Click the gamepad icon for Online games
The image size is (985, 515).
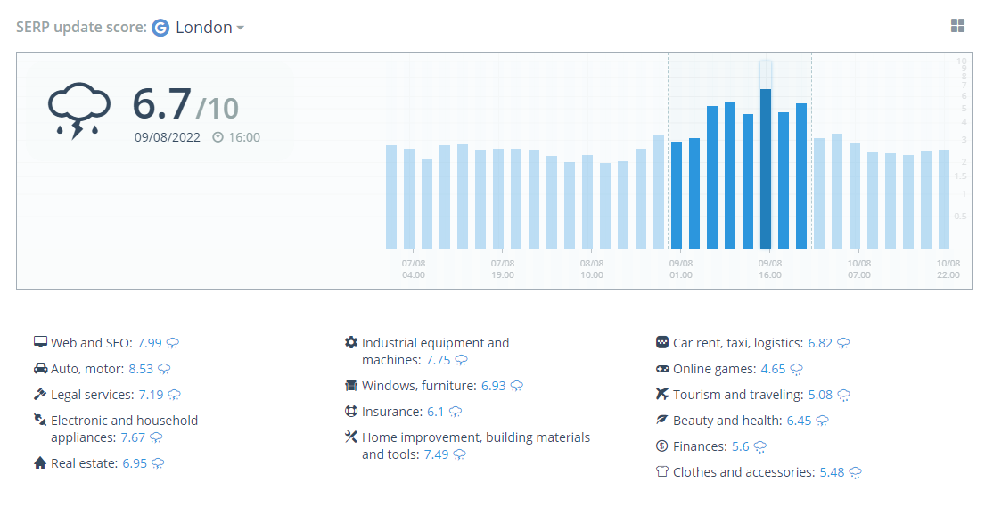662,369
